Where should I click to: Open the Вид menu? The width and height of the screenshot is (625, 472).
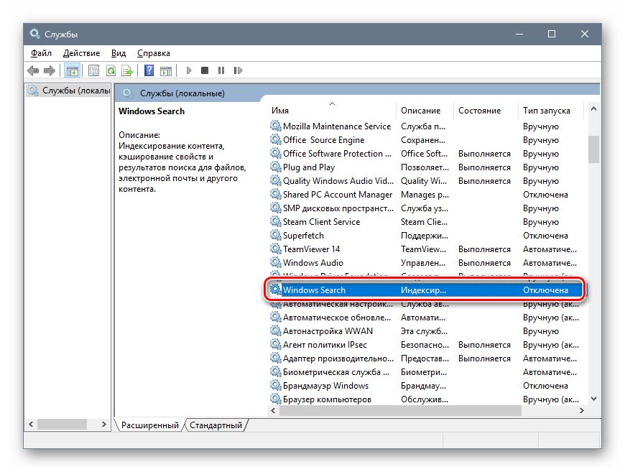click(x=119, y=53)
